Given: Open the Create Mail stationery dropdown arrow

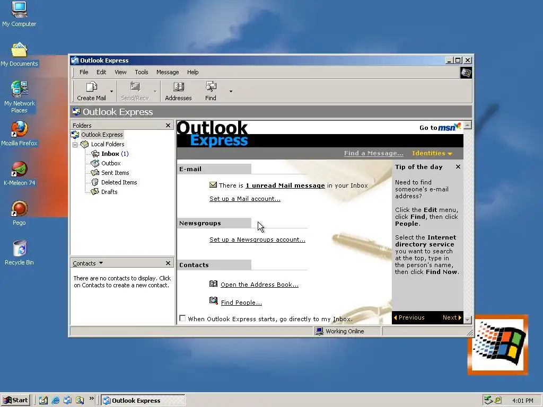Looking at the screenshot, I should 111,91.
